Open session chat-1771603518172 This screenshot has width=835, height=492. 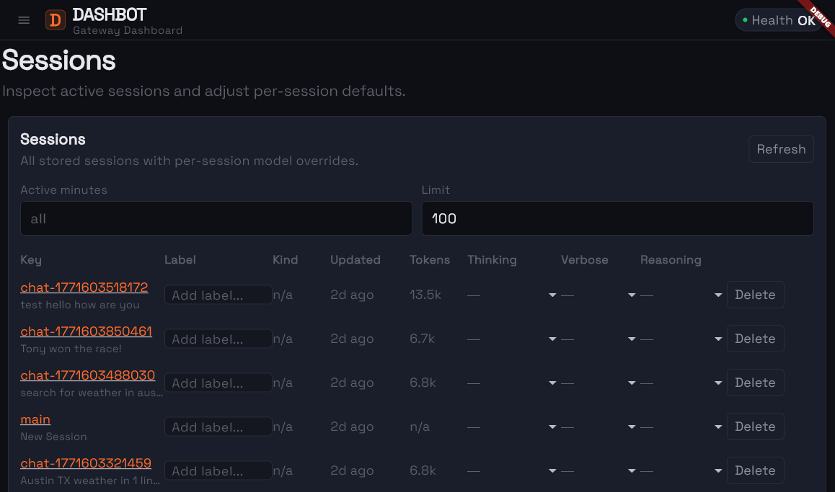(x=84, y=287)
